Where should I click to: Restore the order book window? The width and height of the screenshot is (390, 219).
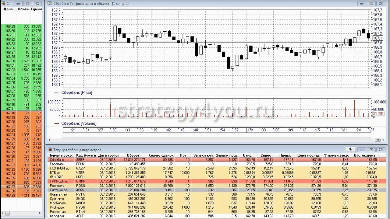click(28, 4)
